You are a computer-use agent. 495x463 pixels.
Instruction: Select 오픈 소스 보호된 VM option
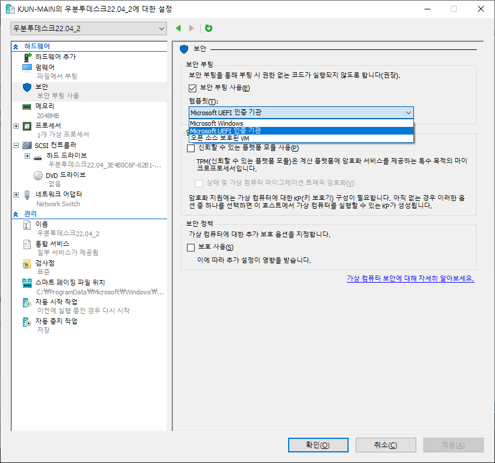[x=301, y=138]
